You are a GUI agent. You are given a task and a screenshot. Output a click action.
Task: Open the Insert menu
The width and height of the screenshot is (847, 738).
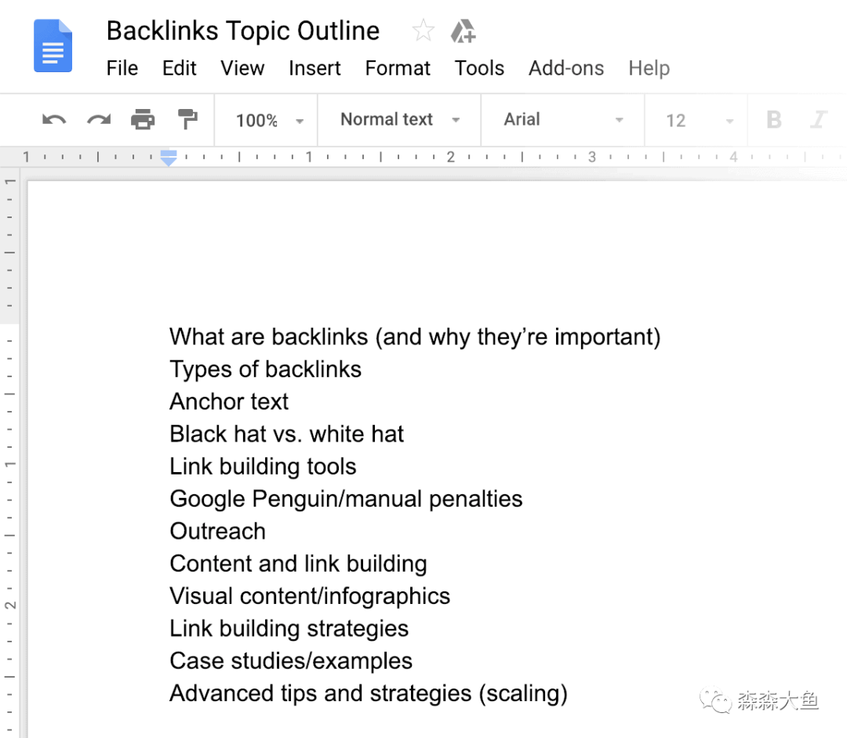click(314, 68)
